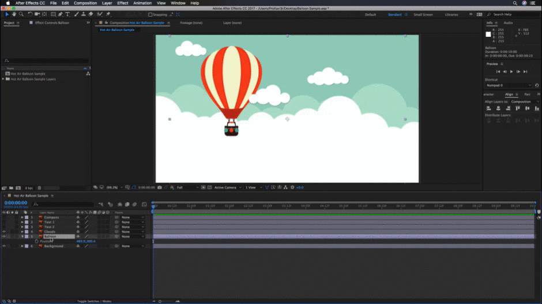Click the Position stopwatch for Balloon
The width and height of the screenshot is (542, 304).
pyautogui.click(x=36, y=241)
